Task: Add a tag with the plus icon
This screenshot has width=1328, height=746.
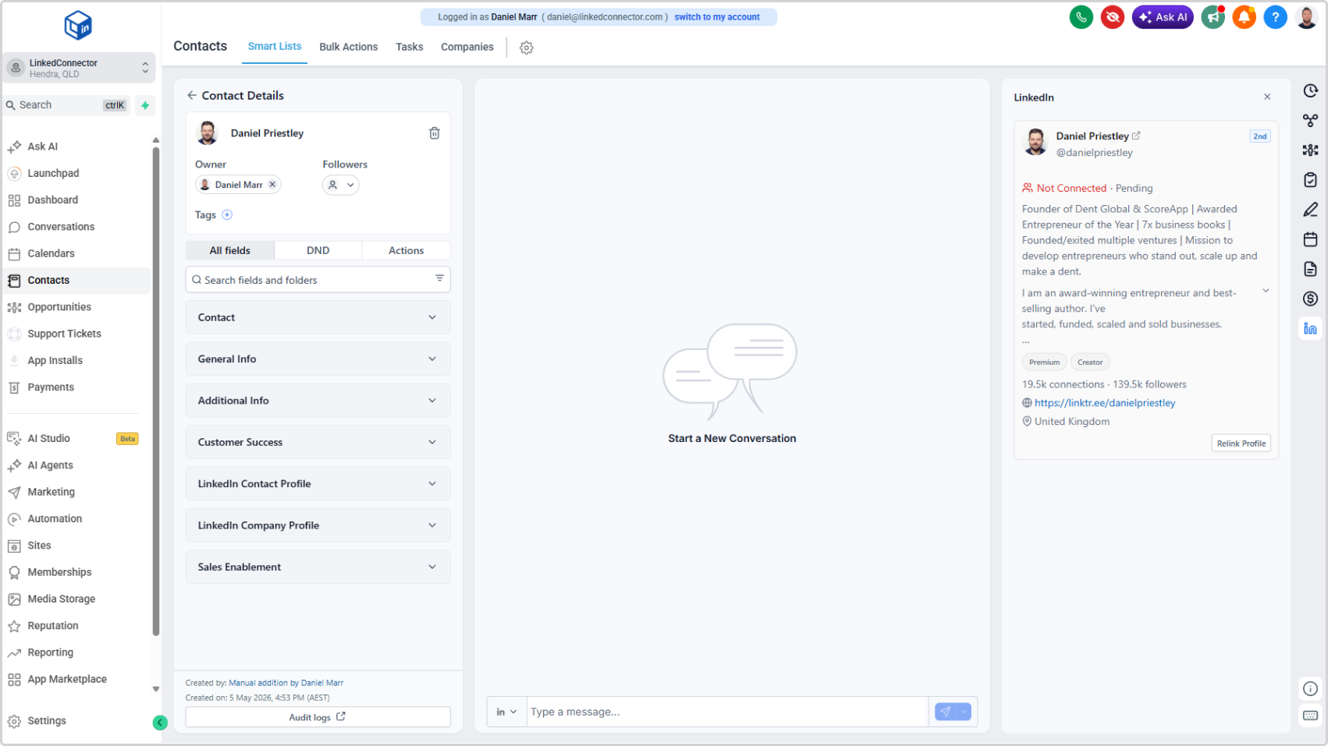Action: [227, 215]
